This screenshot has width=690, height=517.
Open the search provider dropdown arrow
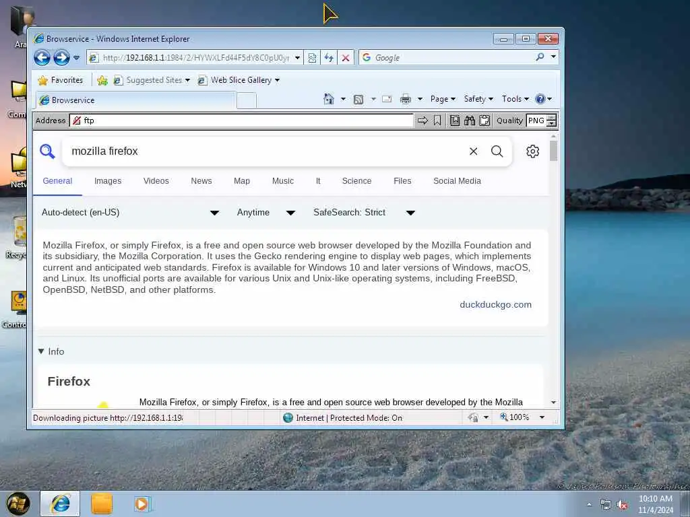coord(553,57)
